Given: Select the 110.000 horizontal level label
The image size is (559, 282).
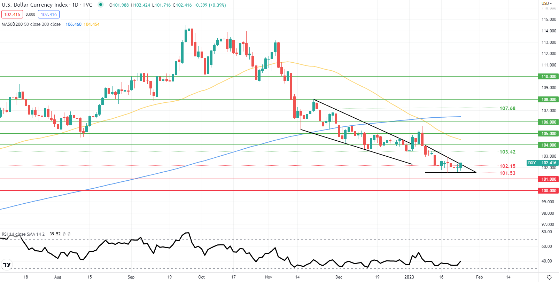Looking at the screenshot, I should [x=549, y=77].
